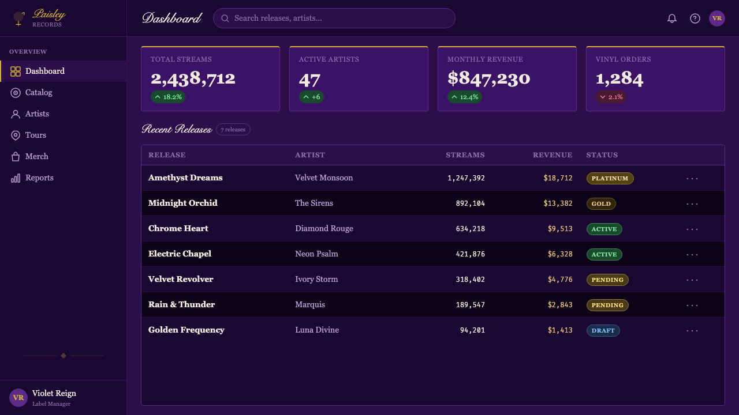
Task: Click the Violet Reign avatar in the sidebar footer
Action: pos(18,398)
